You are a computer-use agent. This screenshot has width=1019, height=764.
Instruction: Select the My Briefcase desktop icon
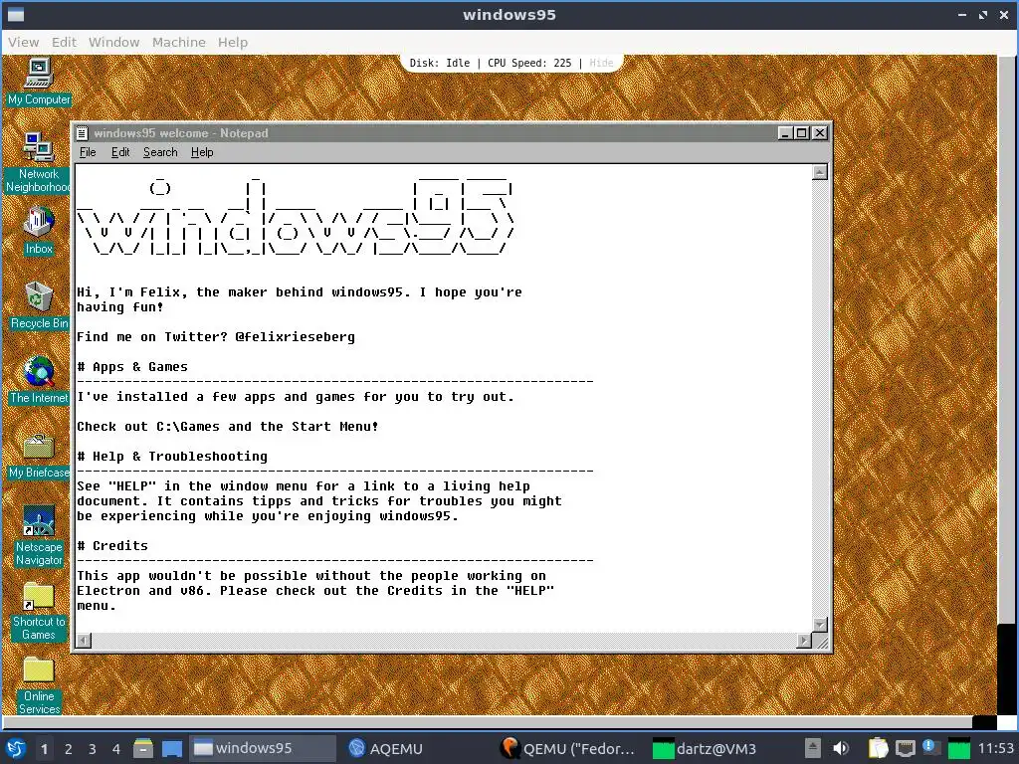[x=39, y=455]
